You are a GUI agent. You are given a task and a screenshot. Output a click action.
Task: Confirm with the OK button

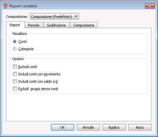pos(62,127)
